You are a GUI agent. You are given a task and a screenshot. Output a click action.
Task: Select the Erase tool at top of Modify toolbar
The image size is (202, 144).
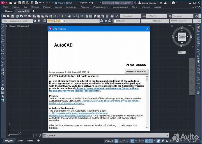198,27
